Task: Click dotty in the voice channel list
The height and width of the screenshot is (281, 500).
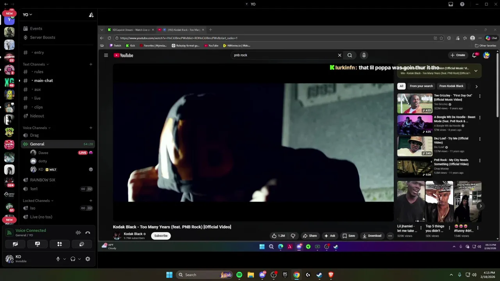Action: click(43, 161)
